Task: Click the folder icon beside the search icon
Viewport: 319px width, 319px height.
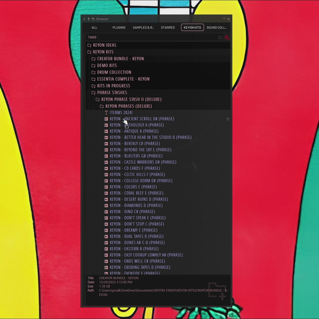Action: pos(220,38)
